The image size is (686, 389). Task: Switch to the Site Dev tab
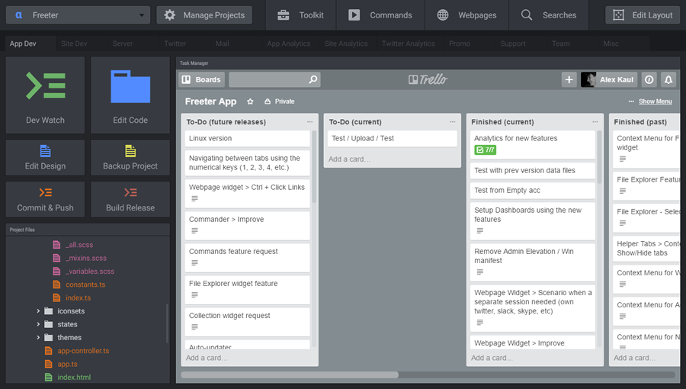tap(74, 43)
